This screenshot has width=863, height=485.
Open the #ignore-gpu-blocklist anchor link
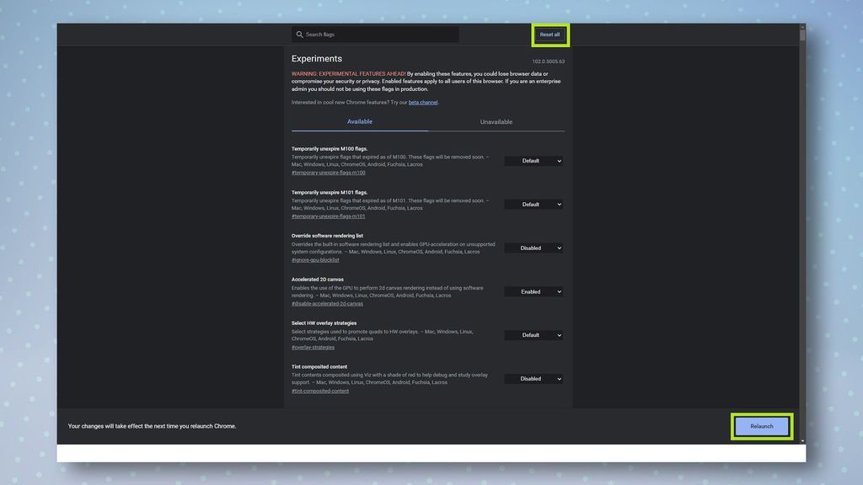[315, 260]
